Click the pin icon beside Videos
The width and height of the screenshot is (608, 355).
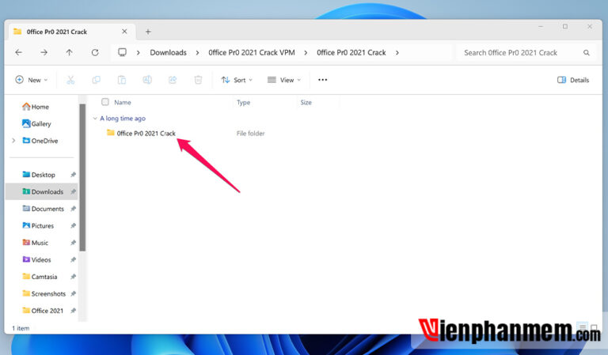tap(73, 260)
